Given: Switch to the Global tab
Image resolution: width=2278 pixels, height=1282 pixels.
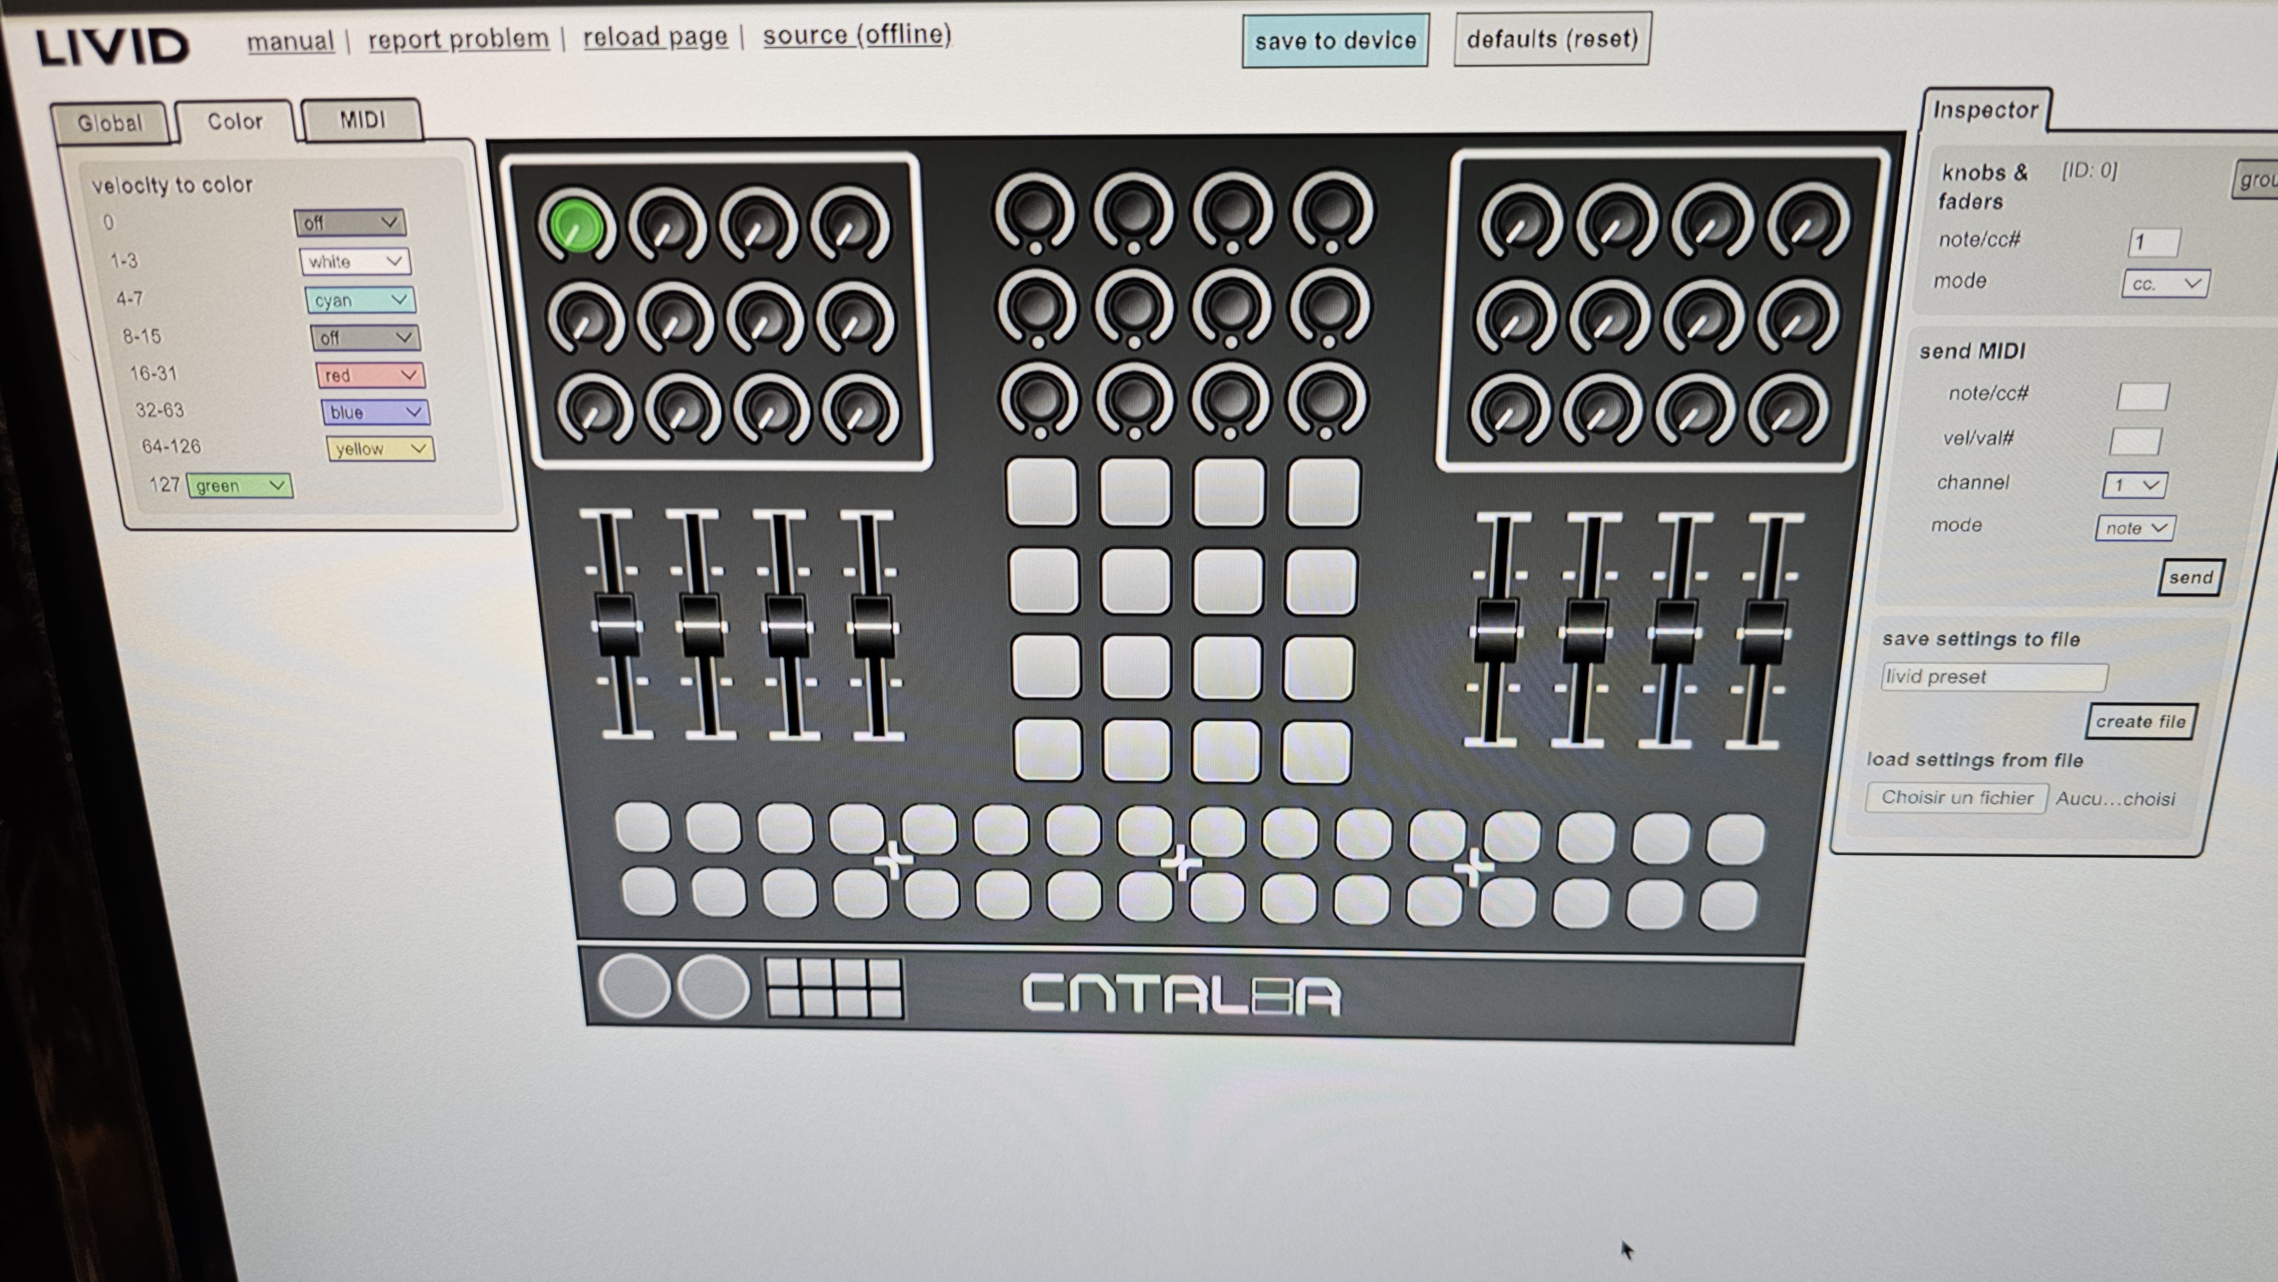Looking at the screenshot, I should 110,123.
